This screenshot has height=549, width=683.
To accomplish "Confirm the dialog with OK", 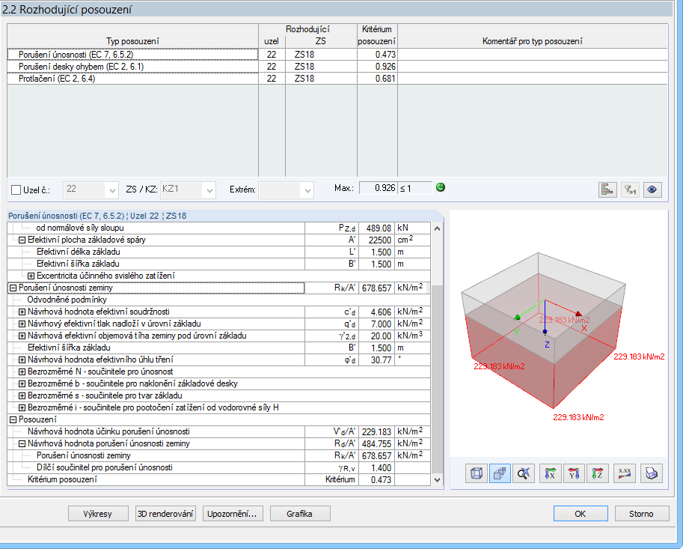I will coord(581,513).
